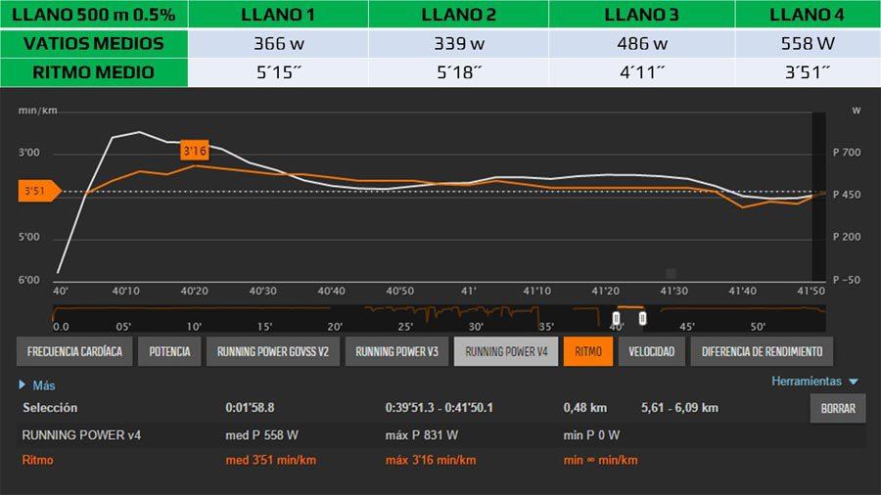Screen dimensions: 881x495
Task: Click the left range selector handle
Action: click(x=616, y=318)
